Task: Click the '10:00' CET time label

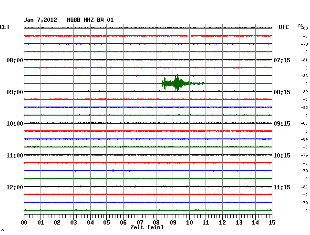Action: (x=15, y=124)
